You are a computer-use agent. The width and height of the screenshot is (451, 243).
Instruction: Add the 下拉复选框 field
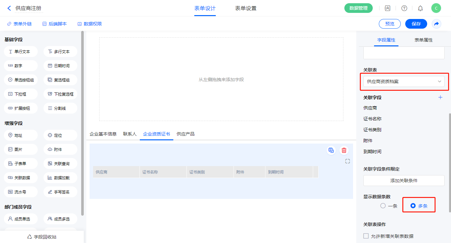60,94
